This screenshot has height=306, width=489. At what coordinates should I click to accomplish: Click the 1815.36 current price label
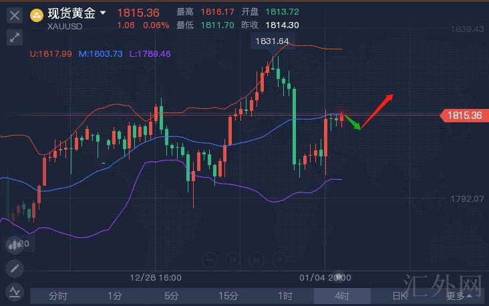pos(463,116)
